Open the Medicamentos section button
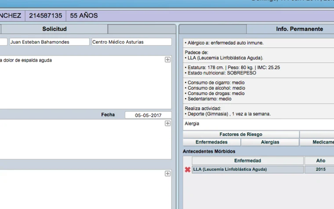This screenshot has height=209, width=334. click(x=317, y=142)
